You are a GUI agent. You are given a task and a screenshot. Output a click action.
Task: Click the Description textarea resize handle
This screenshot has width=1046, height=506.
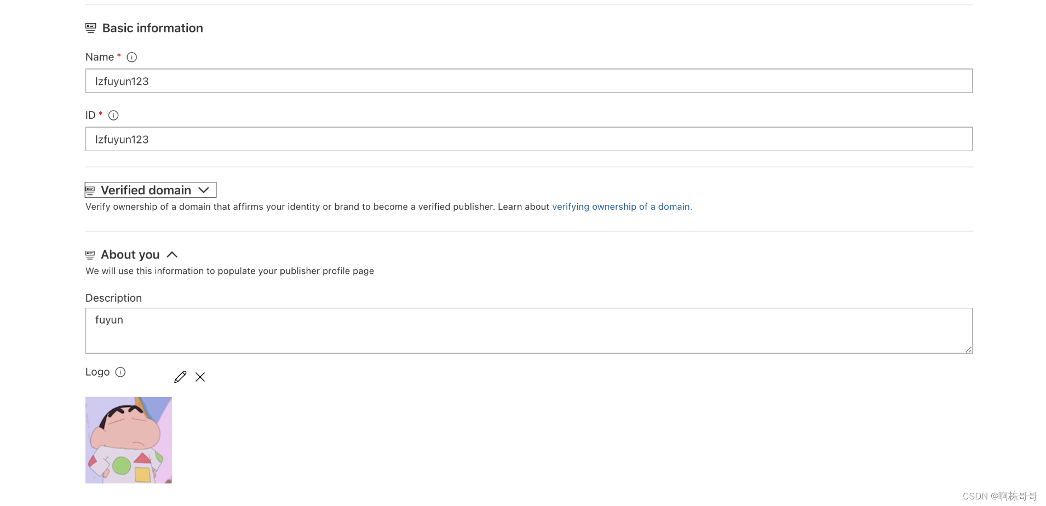(968, 349)
